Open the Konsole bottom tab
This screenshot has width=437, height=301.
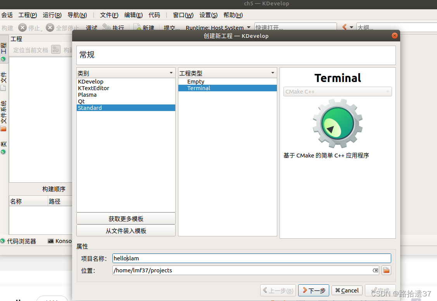60,241
